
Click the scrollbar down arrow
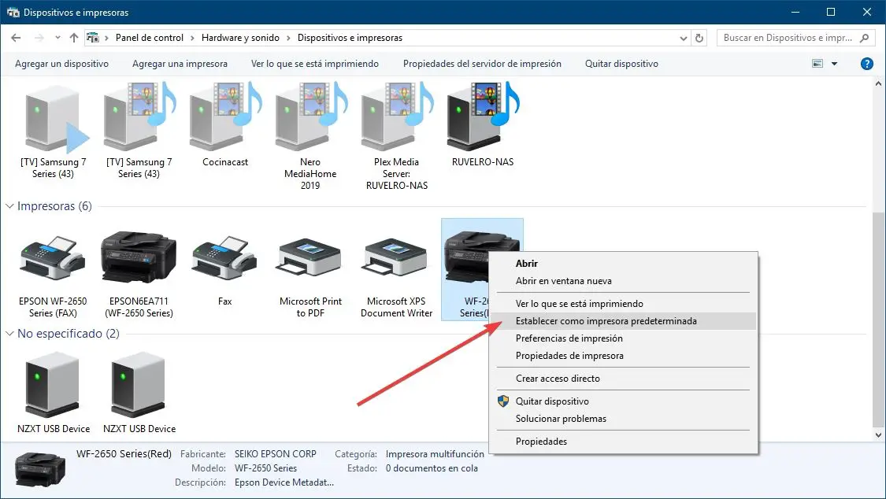click(x=878, y=435)
